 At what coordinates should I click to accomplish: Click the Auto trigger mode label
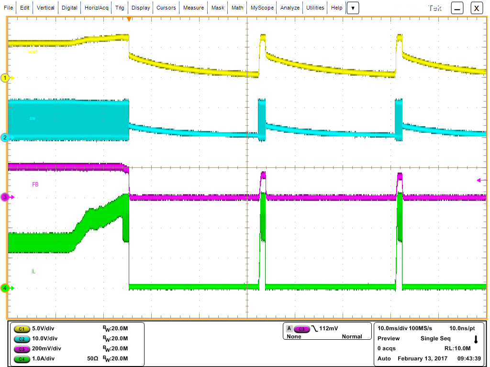coord(384,358)
